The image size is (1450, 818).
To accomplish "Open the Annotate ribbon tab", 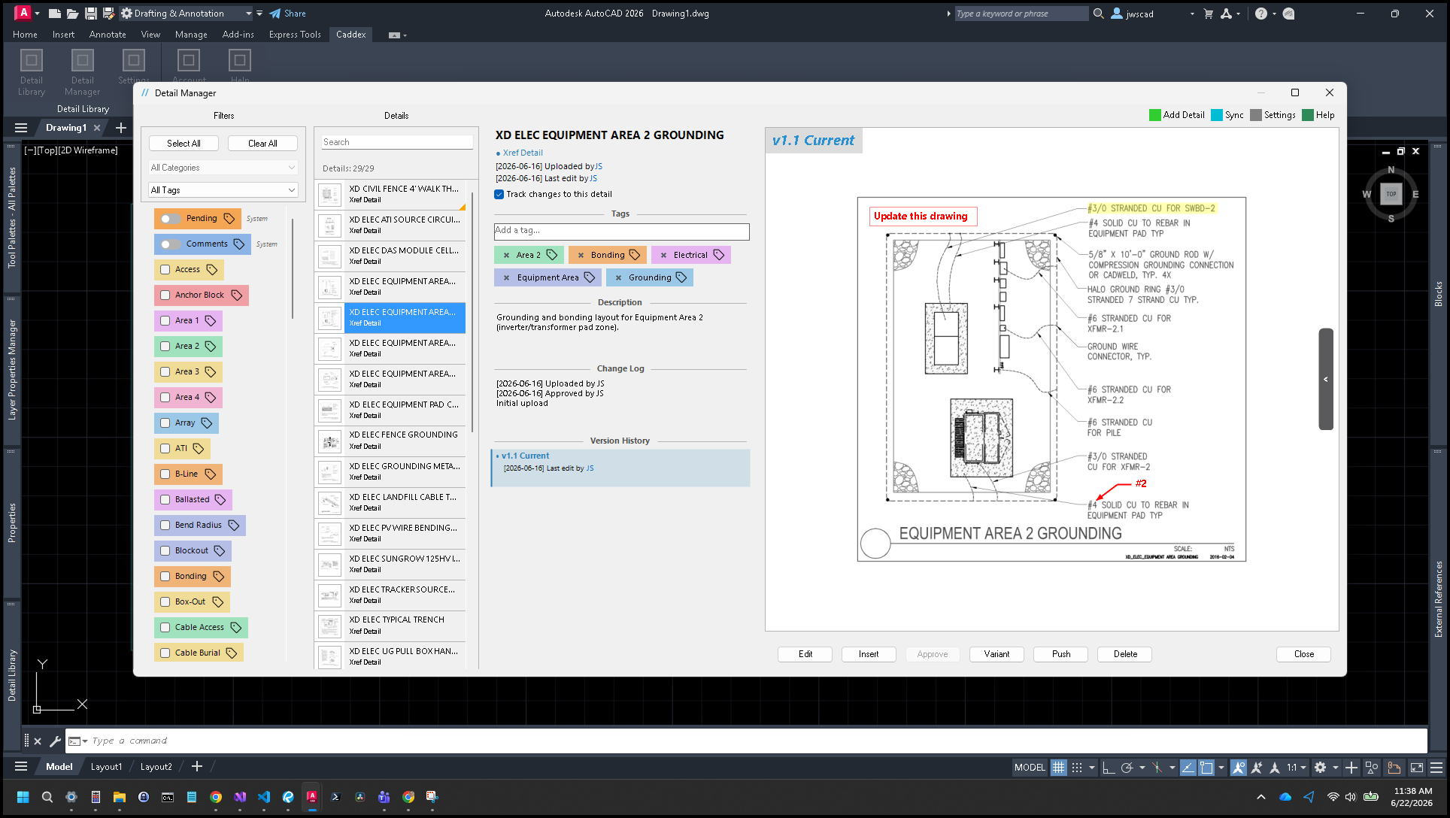I will pos(108,35).
